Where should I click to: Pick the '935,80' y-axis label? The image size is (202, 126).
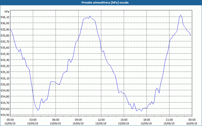tap(5, 35)
